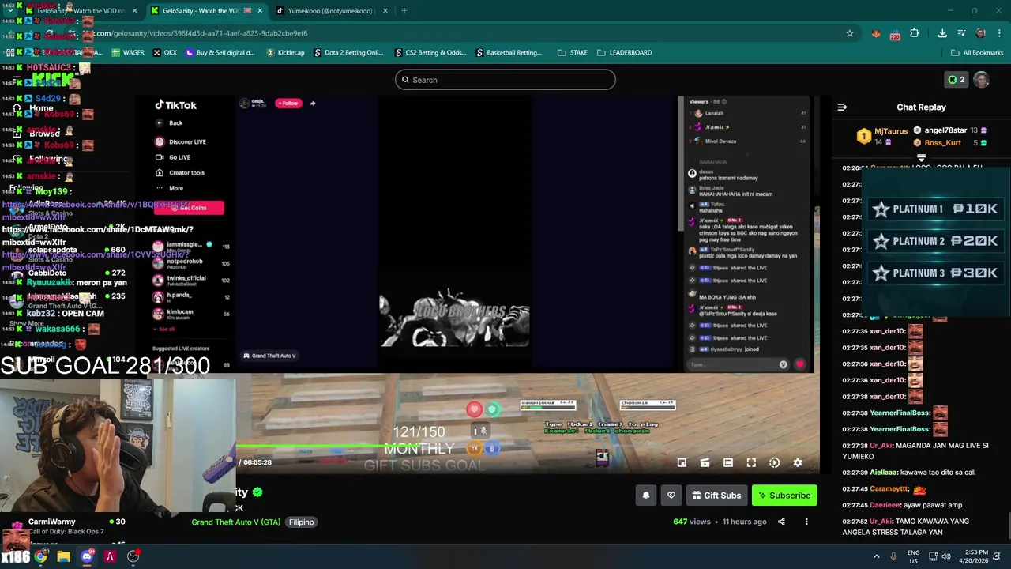Select Platinum 3 ₱30K reward tier
This screenshot has height=569, width=1011.
point(934,273)
